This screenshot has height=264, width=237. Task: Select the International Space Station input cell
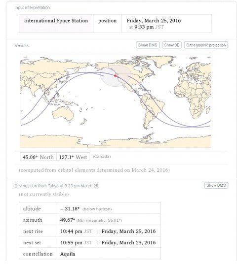tap(56, 23)
